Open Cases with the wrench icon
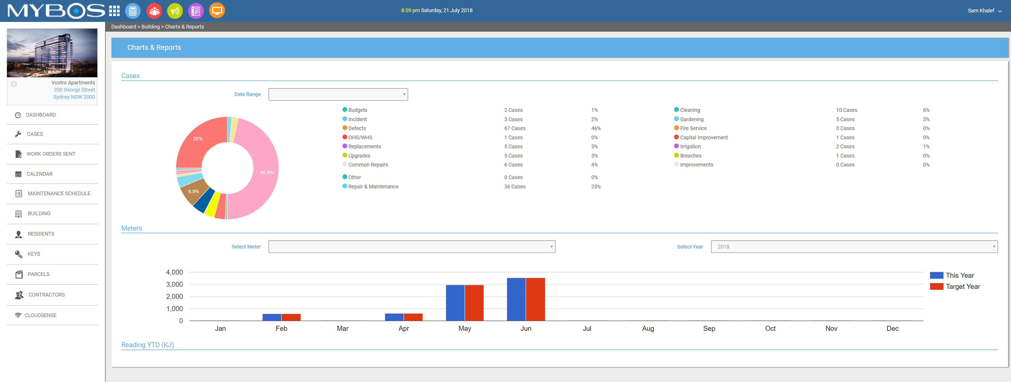This screenshot has width=1011, height=382. tap(35, 134)
